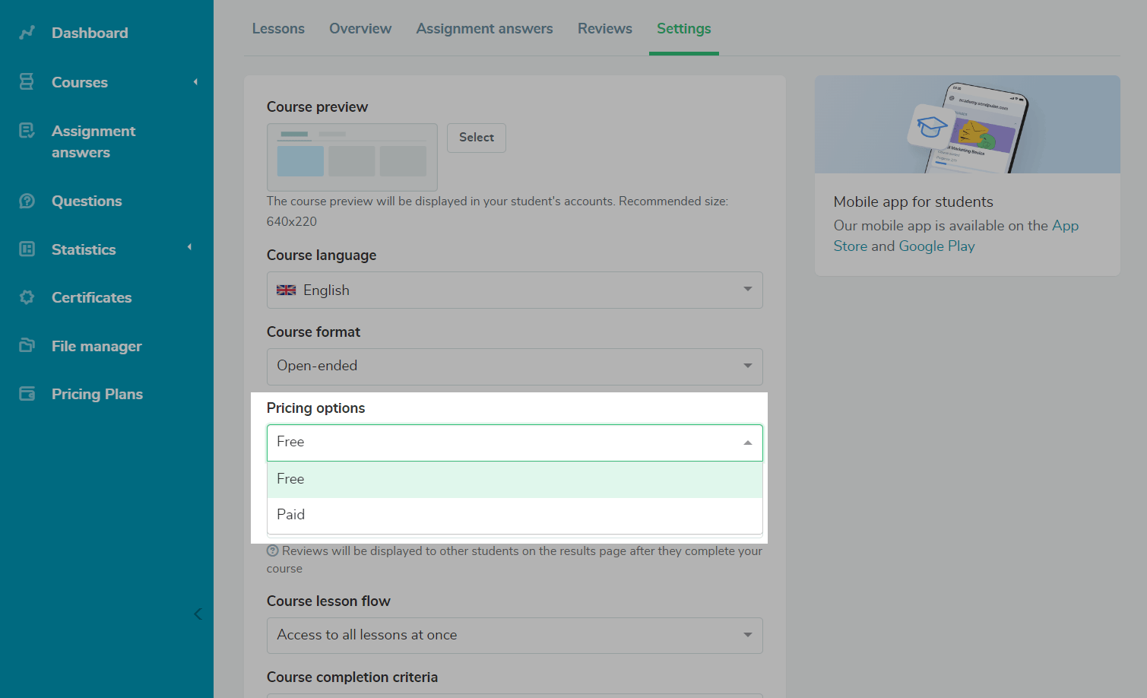Viewport: 1147px width, 698px height.
Task: Open the Course language dropdown
Action: point(514,290)
